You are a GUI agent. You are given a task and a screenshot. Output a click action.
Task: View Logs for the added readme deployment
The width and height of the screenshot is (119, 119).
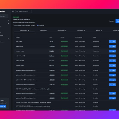[112, 61]
